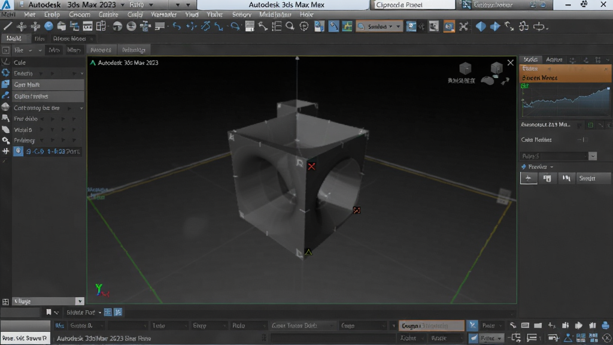Click the green and yellow graph icon
The image size is (613, 345).
point(347,26)
